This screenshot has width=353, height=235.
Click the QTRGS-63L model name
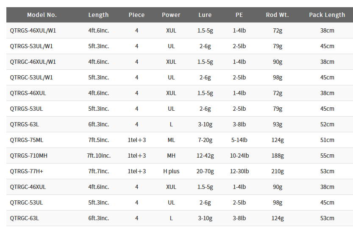(25, 124)
